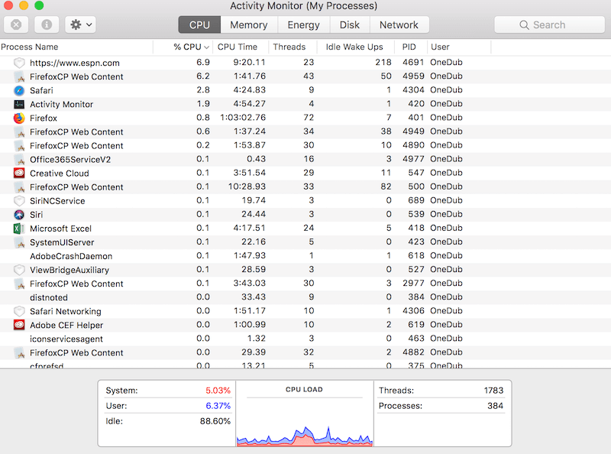Select the Energy tab
This screenshot has width=611, height=454.
pyautogui.click(x=303, y=24)
